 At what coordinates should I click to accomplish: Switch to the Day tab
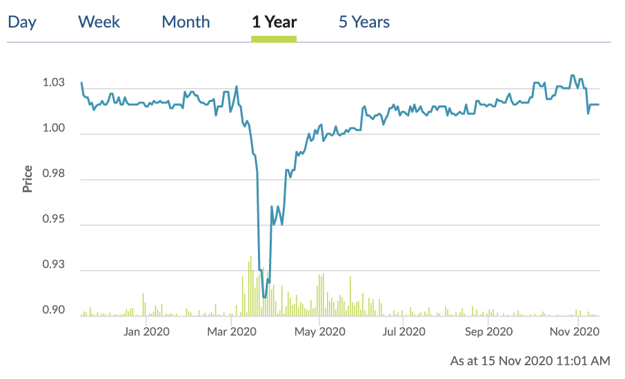[x=22, y=22]
